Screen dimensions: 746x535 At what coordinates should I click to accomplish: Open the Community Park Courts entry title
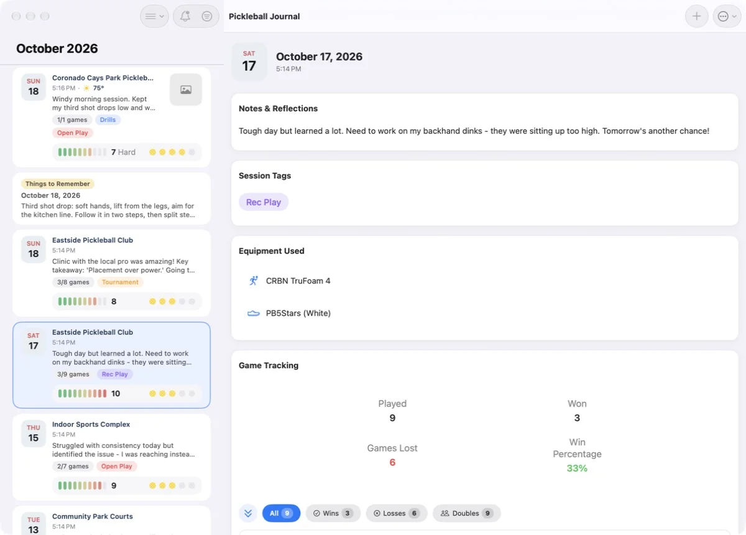click(93, 516)
